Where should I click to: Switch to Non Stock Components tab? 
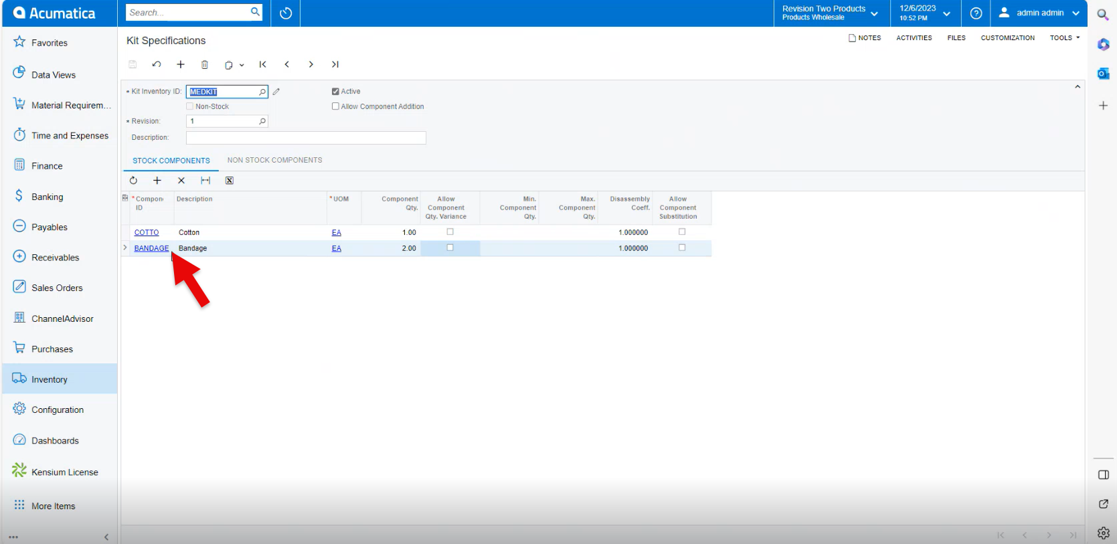pyautogui.click(x=274, y=160)
